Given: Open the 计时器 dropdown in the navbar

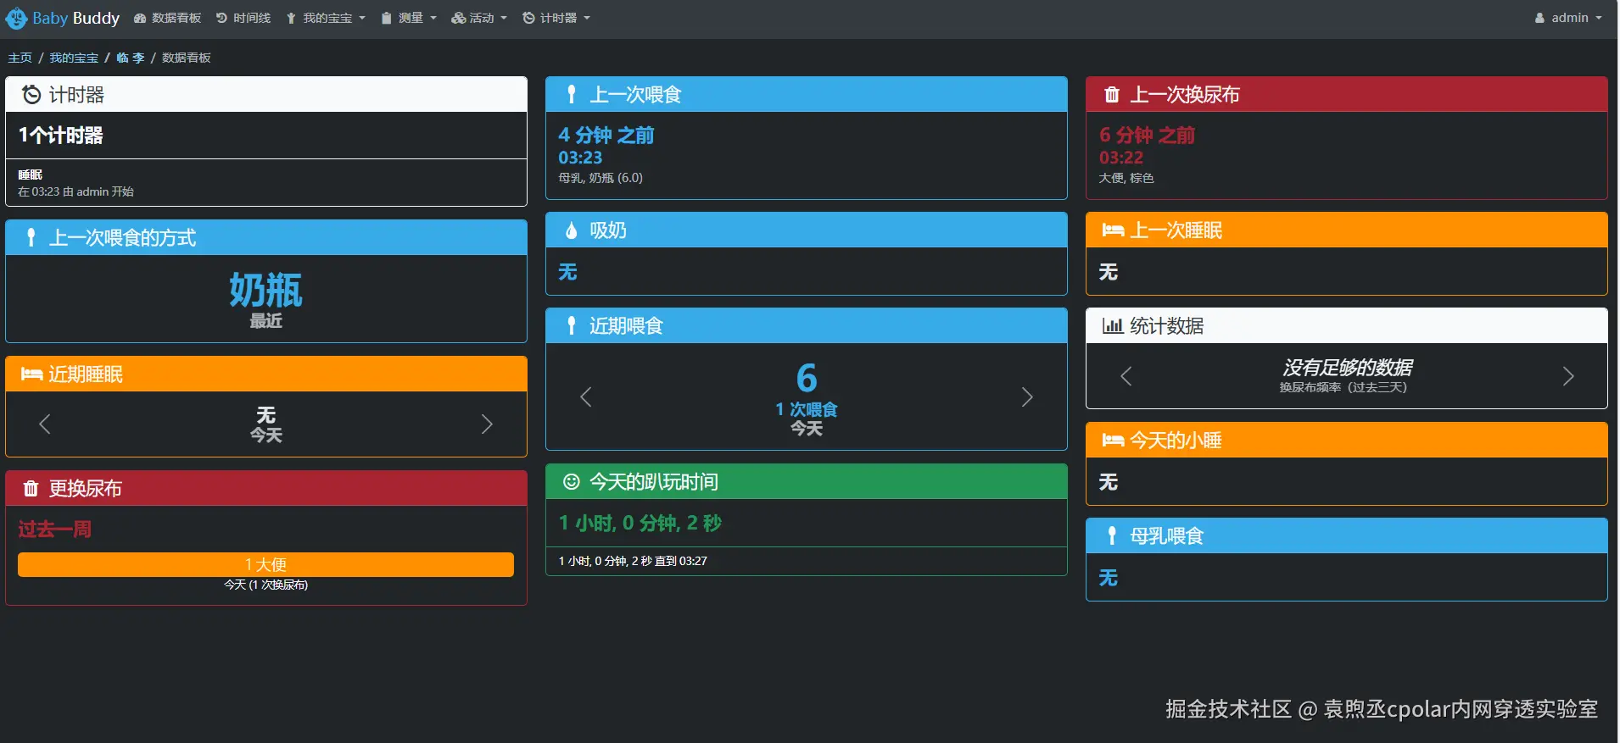Looking at the screenshot, I should point(556,18).
